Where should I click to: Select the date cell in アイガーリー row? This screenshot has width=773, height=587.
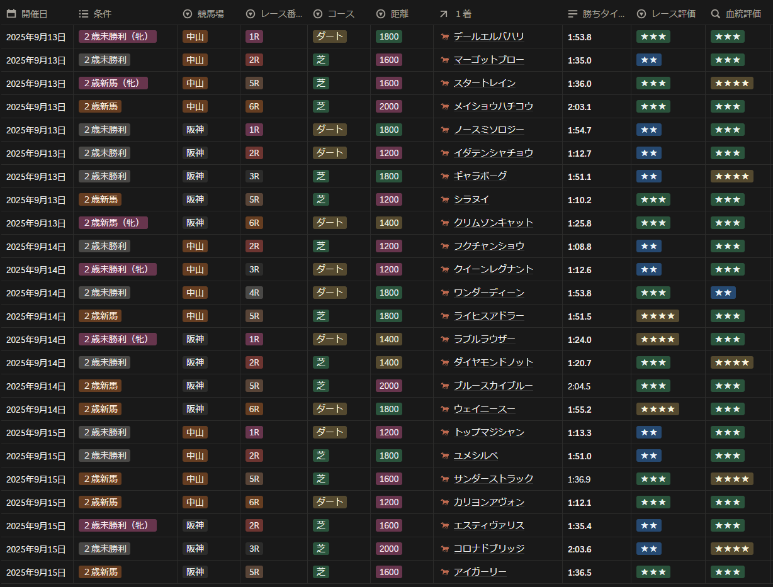coord(36,573)
